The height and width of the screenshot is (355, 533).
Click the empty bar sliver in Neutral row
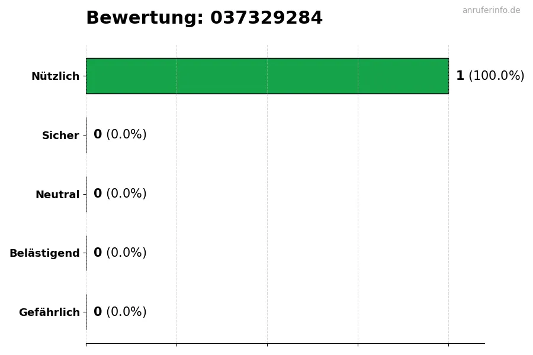86,194
